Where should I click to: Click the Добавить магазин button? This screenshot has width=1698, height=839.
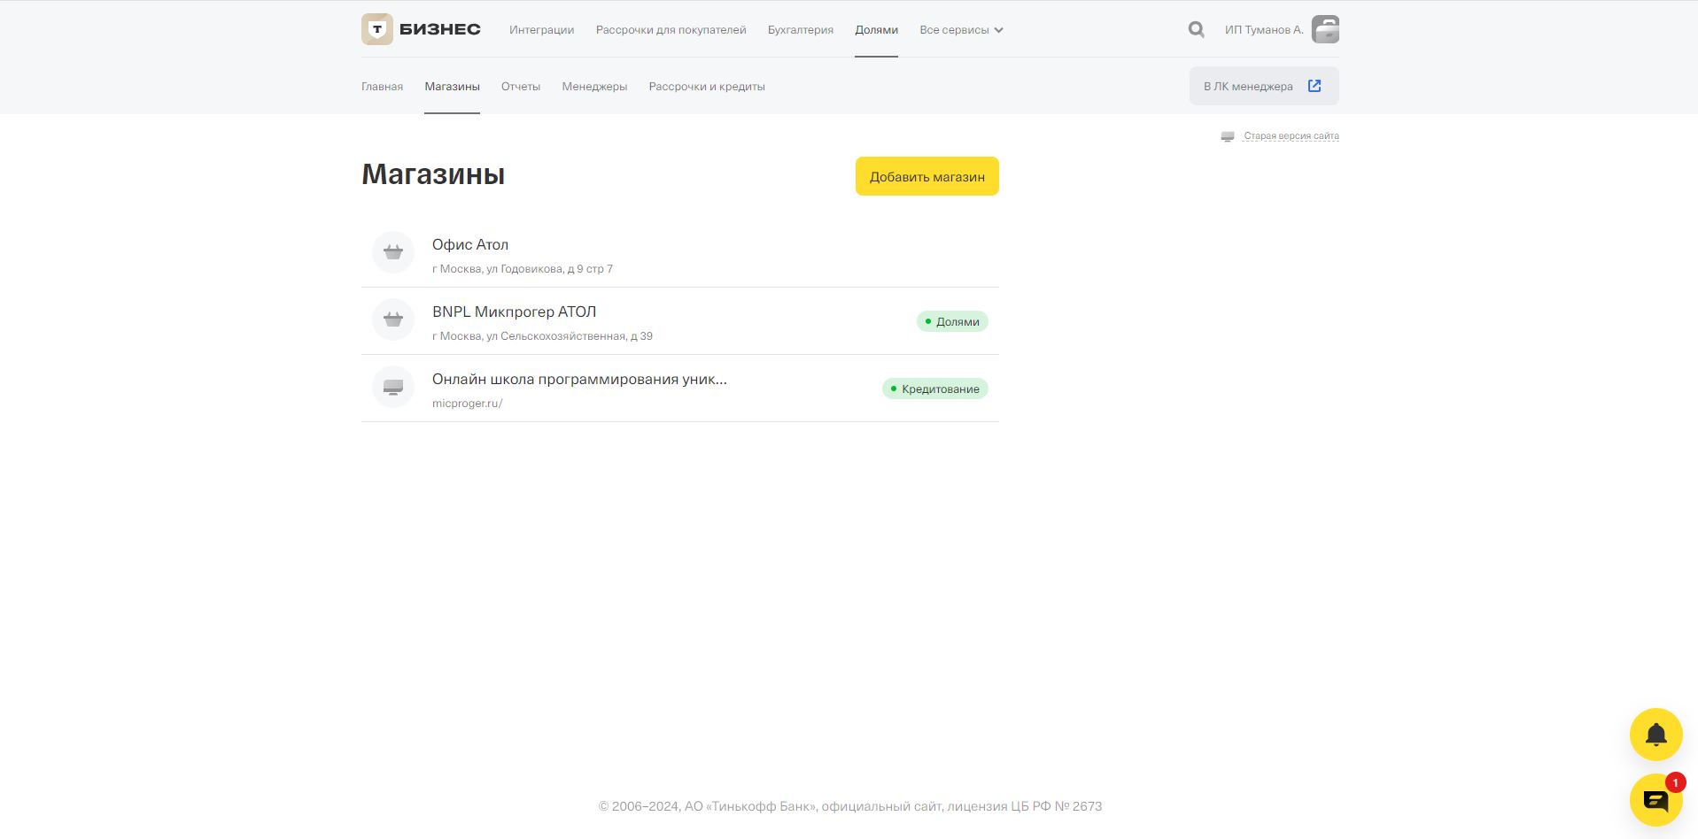coord(927,176)
